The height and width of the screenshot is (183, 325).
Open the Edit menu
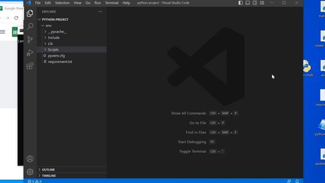[x=48, y=3]
